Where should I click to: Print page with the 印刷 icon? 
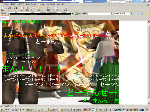65,9
